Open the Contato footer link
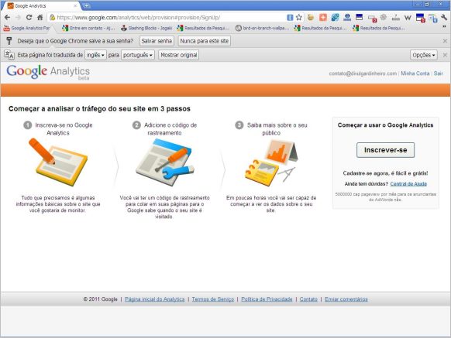The height and width of the screenshot is (338, 451). tap(308, 299)
